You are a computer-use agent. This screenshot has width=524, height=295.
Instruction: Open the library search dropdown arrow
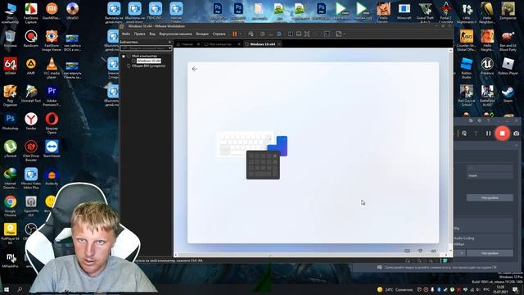(x=169, y=48)
